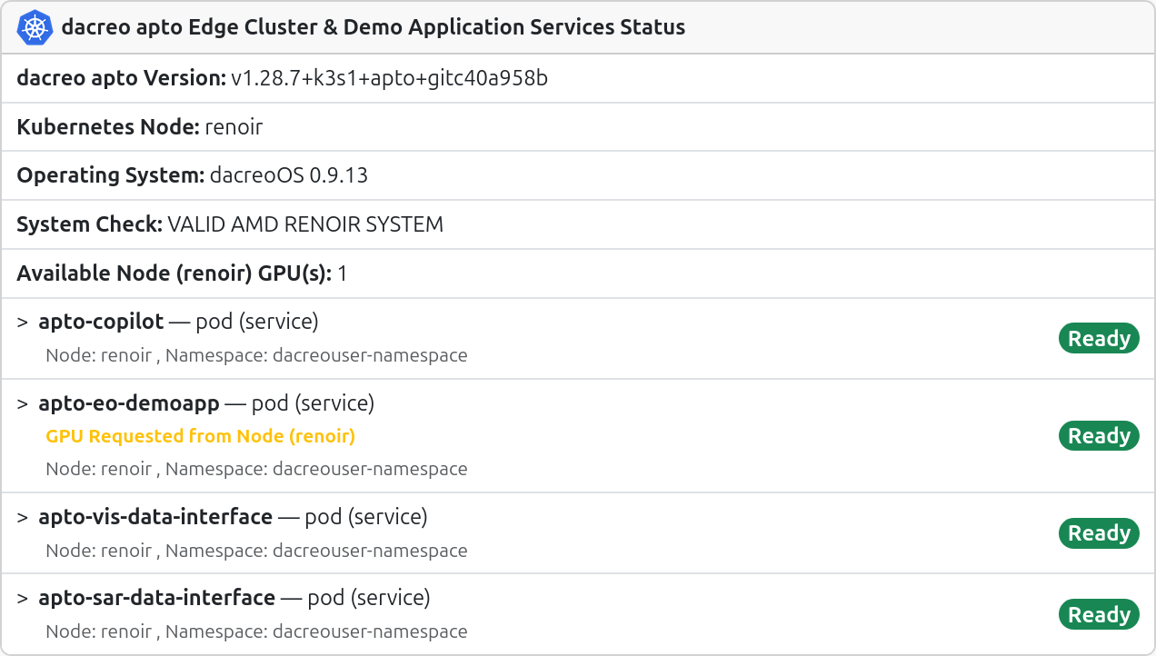Click the Kubernetes helm logo icon
Screen dimensions: 1156x656
pyautogui.click(x=35, y=27)
